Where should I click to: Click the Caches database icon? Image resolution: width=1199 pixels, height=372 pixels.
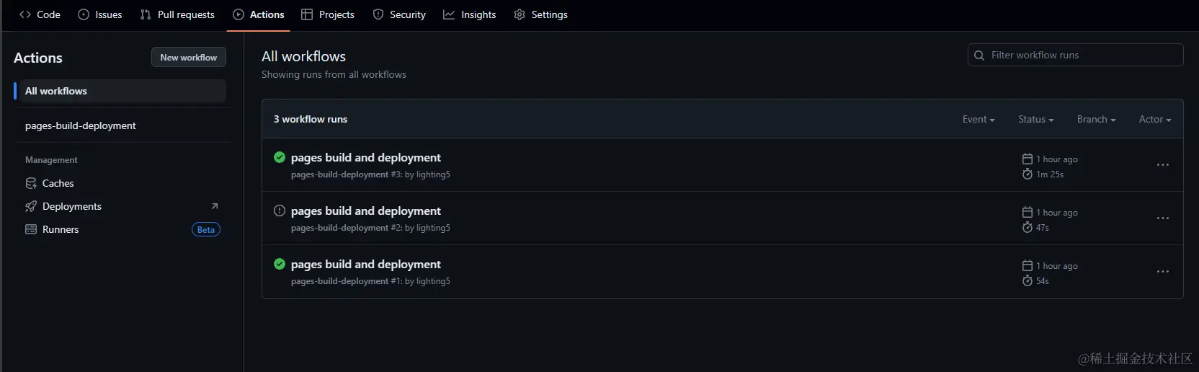31,183
